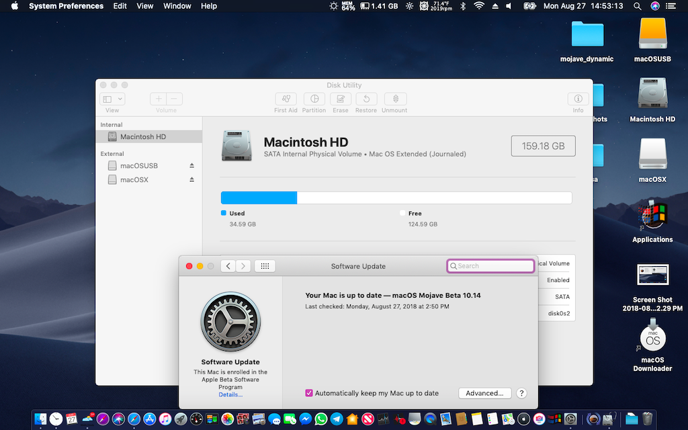
Task: Open Launchpad rocket icon in Dock
Action: click(181, 419)
